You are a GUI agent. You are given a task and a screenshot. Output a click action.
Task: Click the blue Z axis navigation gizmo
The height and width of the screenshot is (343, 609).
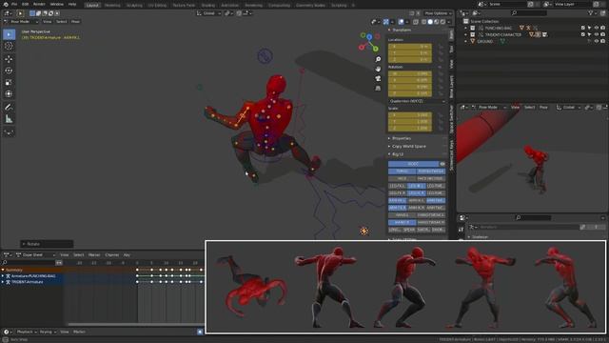(x=369, y=37)
